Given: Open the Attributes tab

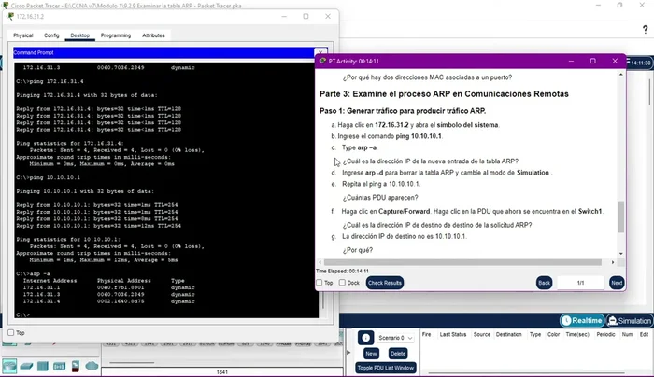Looking at the screenshot, I should pos(153,35).
